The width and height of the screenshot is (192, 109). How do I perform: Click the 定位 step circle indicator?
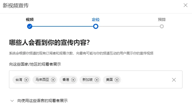click(96, 26)
